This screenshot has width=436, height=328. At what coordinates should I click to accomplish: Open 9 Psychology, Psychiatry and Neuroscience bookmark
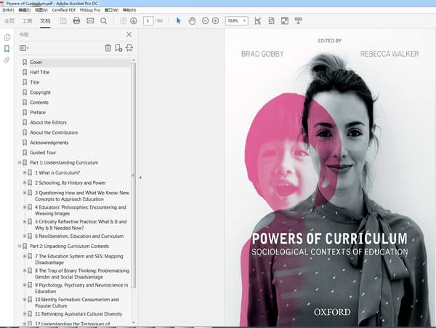click(81, 288)
